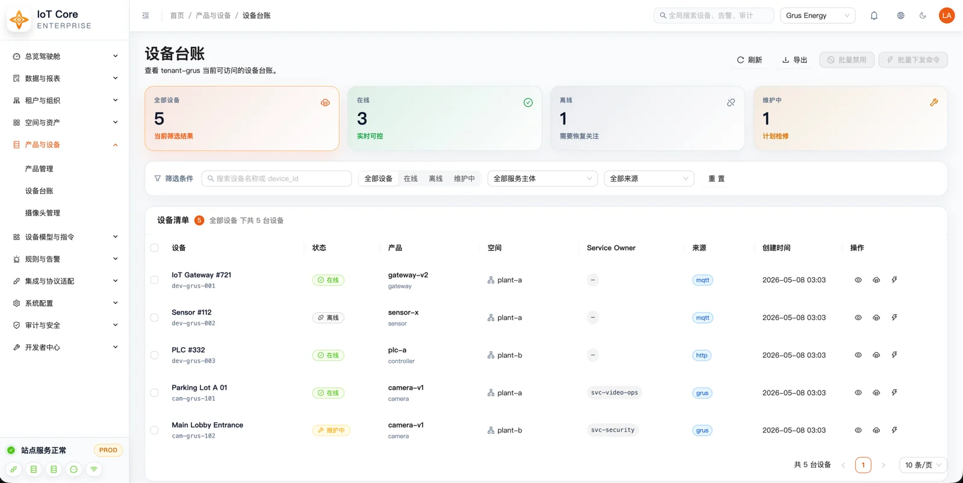Screen dimensions: 963x483
Task: Select the 全部设备 filter tab
Action: click(x=378, y=179)
